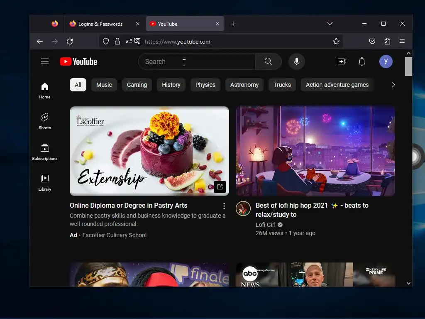Select the All filter chip

pos(78,85)
